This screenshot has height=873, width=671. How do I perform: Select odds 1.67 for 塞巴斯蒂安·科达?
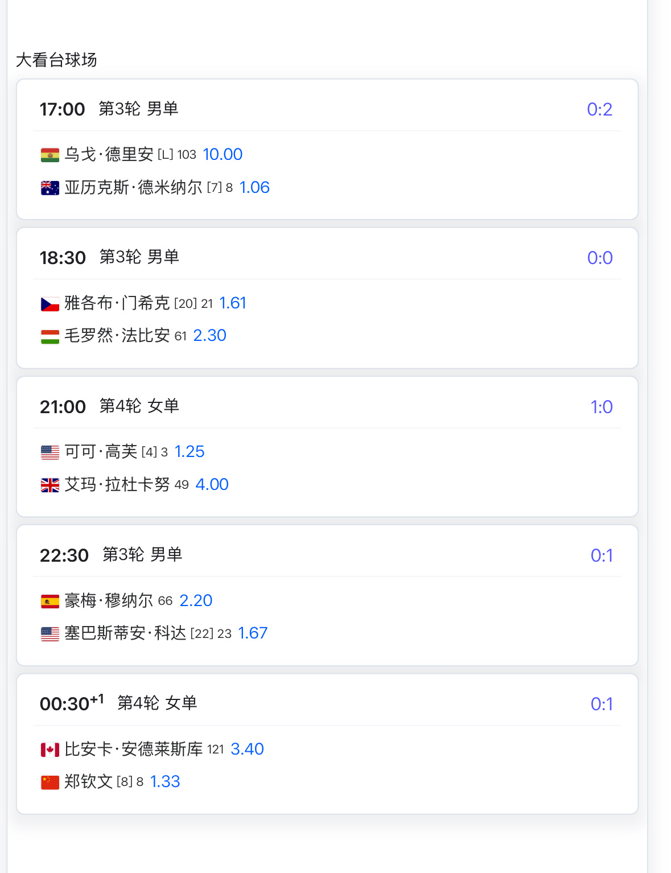253,633
